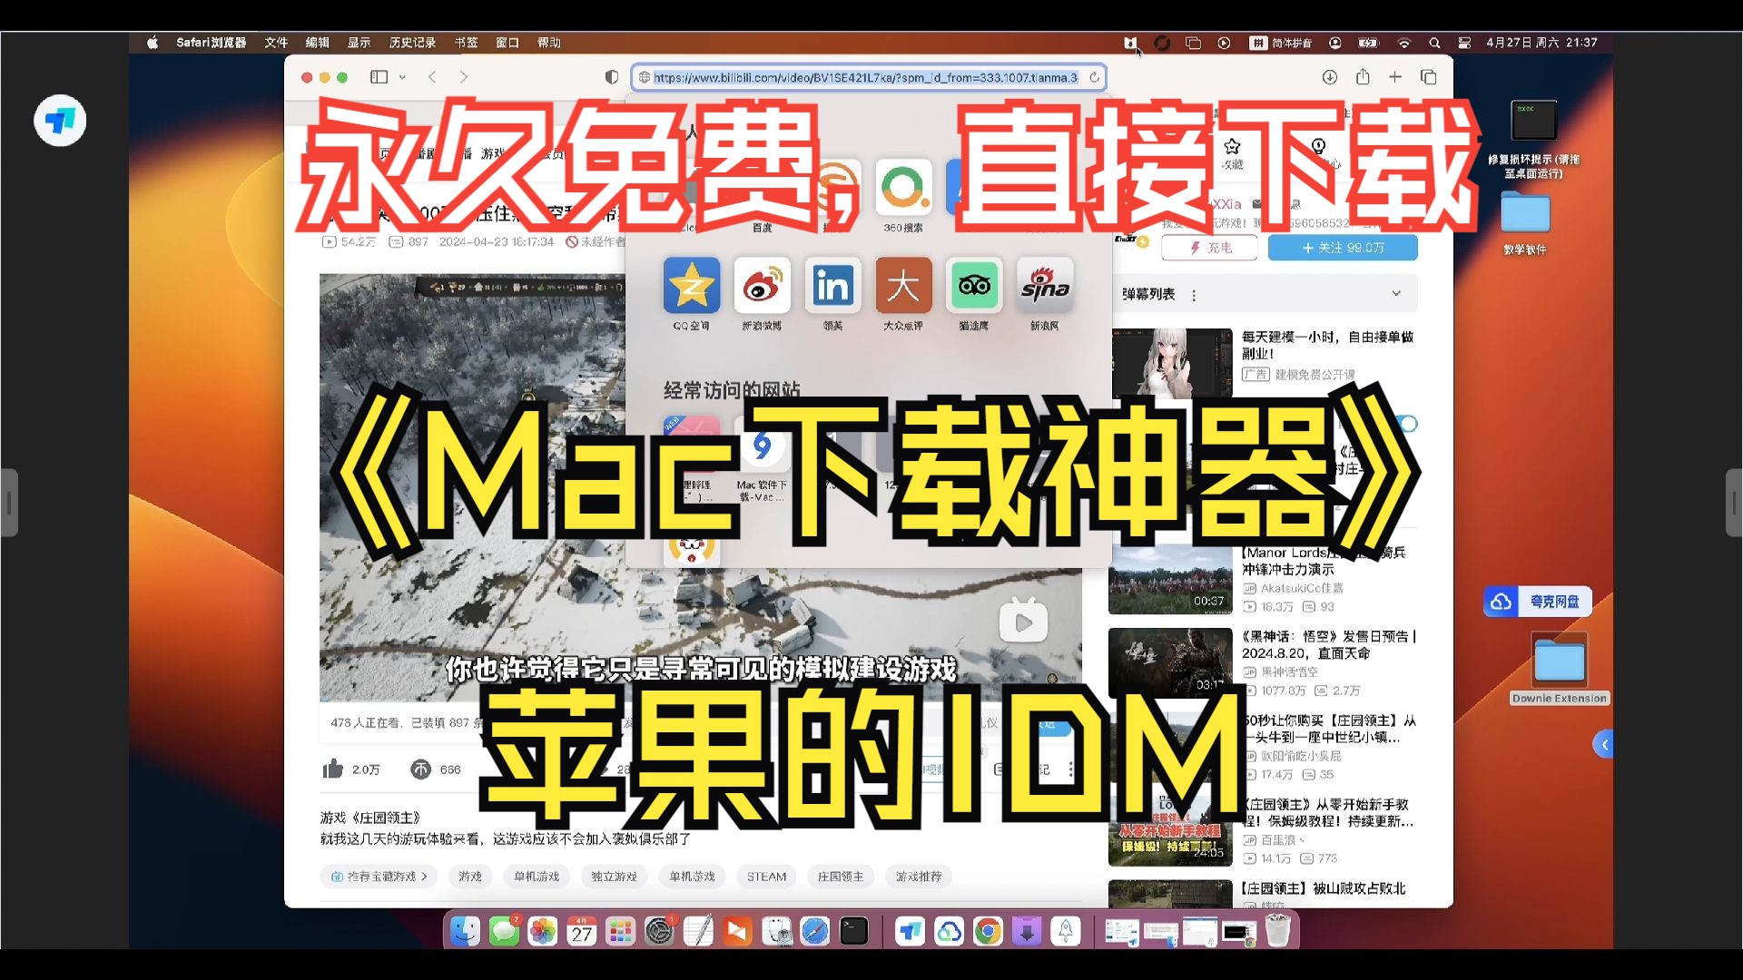The height and width of the screenshot is (980, 1743).
Task: Open the 领英 LinkedIn favorite
Action: pos(832,294)
